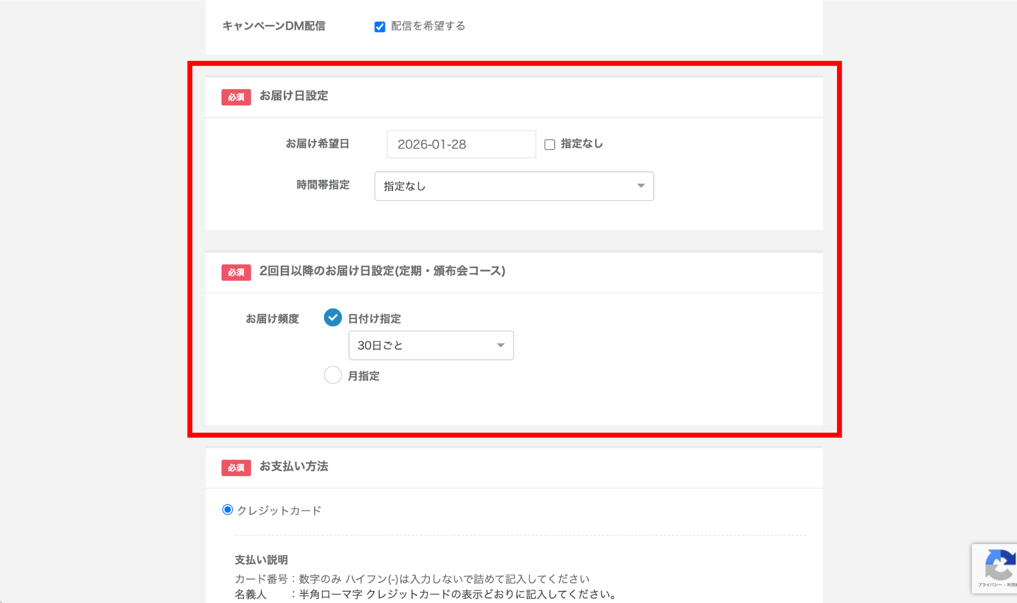Enable the 指定なし checkbox beside the delivery date
1017x603 pixels.
550,144
